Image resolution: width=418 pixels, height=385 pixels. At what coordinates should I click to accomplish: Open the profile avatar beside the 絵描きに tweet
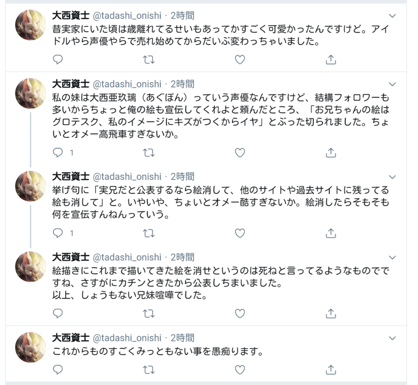pos(31,267)
